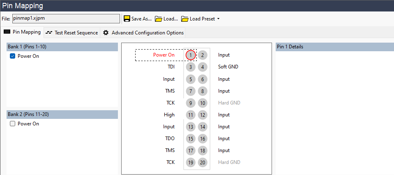394x175 pixels.
Task: Uncheck Bank 1 Power On checkbox
Action: (x=12, y=56)
